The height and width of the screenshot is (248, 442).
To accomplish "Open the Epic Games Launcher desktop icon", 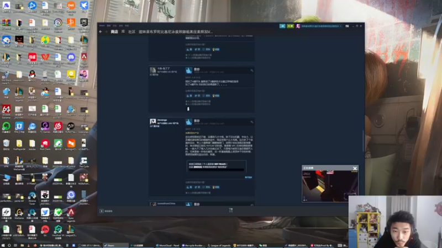I will click(84, 24).
